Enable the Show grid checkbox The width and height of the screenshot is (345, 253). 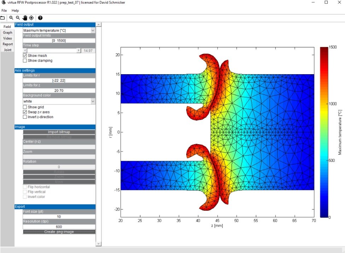click(x=25, y=107)
